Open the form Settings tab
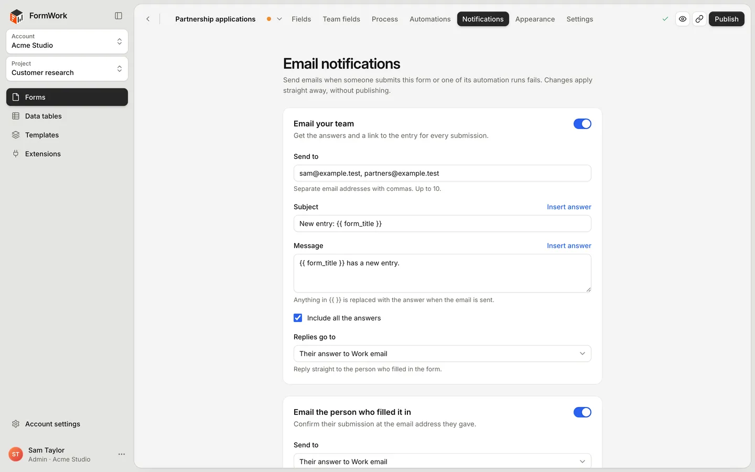This screenshot has height=472, width=755. (580, 19)
